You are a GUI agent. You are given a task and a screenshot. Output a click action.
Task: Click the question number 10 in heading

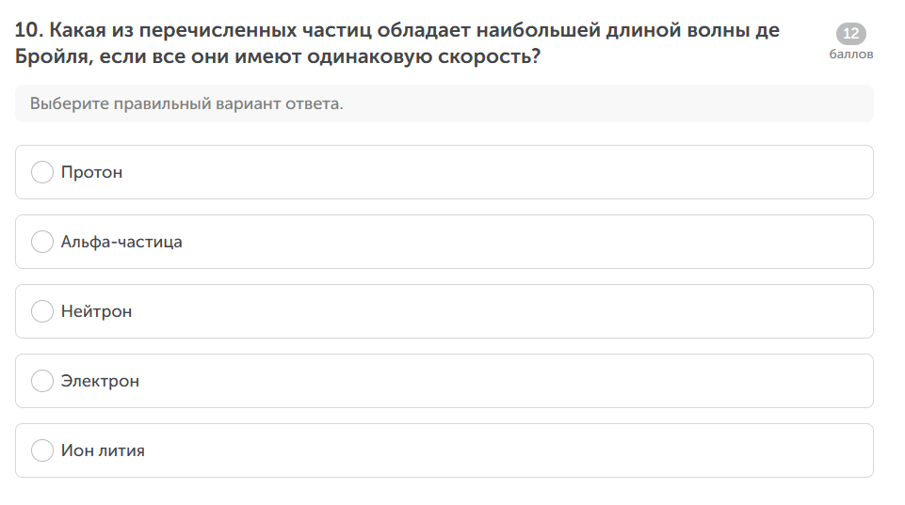(27, 30)
